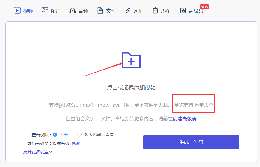
Task: Click the folder plus icon to add video
Action: tap(131, 60)
